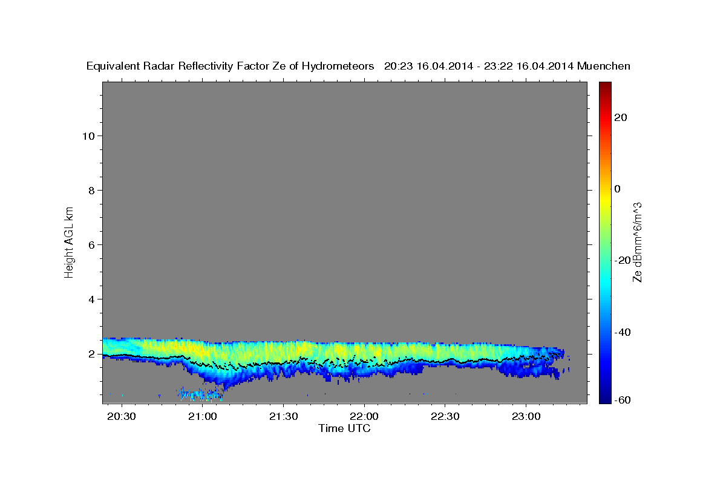Click the '20:30' time tick label

[122, 417]
